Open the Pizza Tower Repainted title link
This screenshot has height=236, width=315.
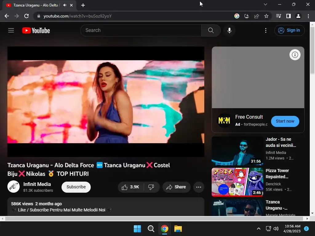pos(277,174)
